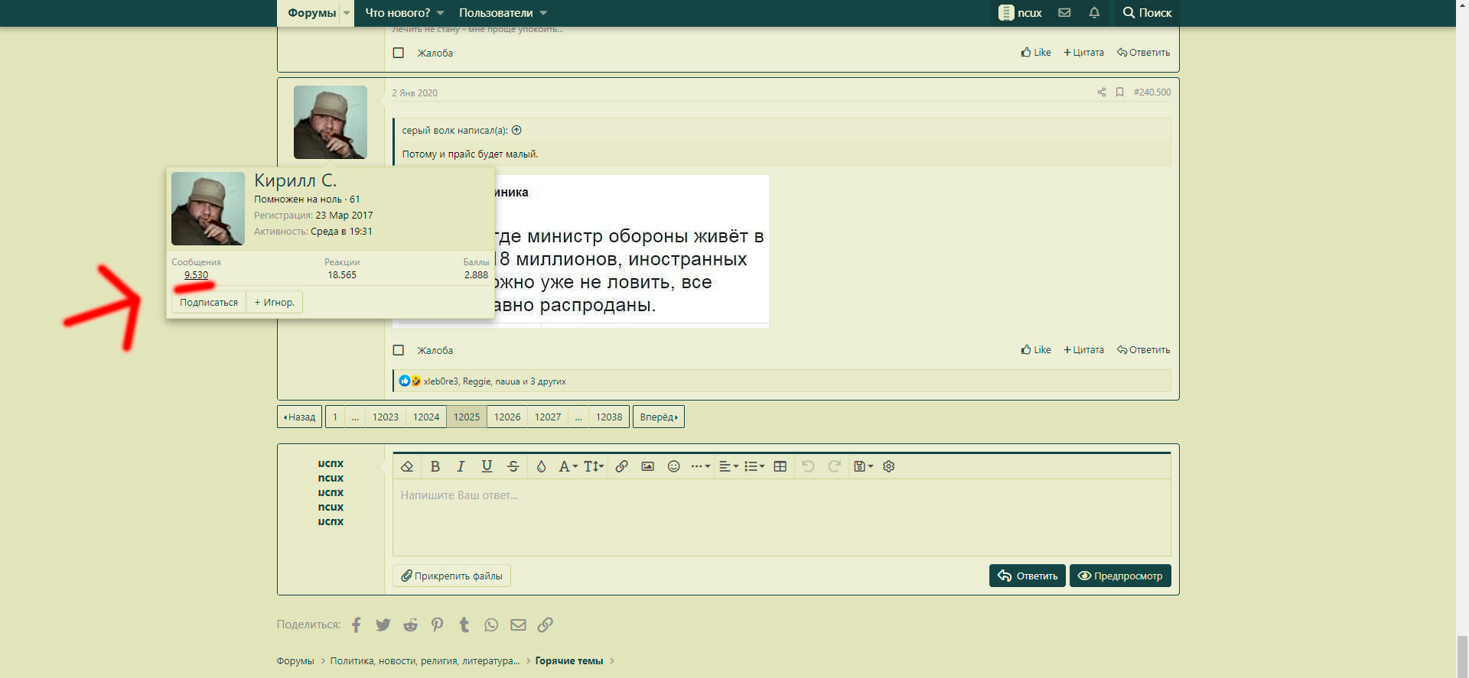1469x678 pixels.
Task: Toggle bold formatting in the editor
Action: coord(435,466)
